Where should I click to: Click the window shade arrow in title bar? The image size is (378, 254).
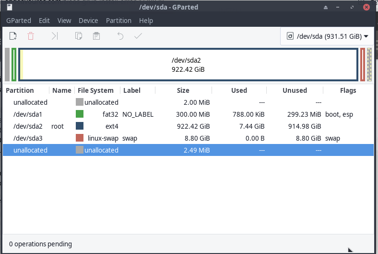click(x=326, y=8)
